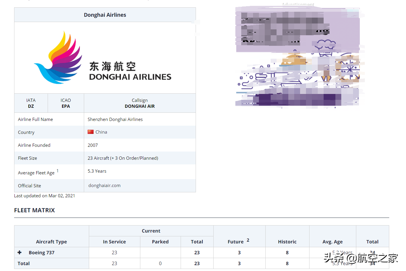
Task: Open footnote 2 next to Future column
Action: (x=248, y=240)
